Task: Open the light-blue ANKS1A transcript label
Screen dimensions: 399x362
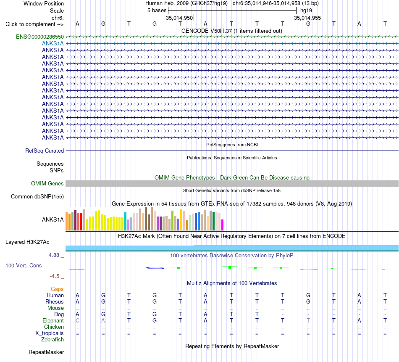Action: click(52, 44)
